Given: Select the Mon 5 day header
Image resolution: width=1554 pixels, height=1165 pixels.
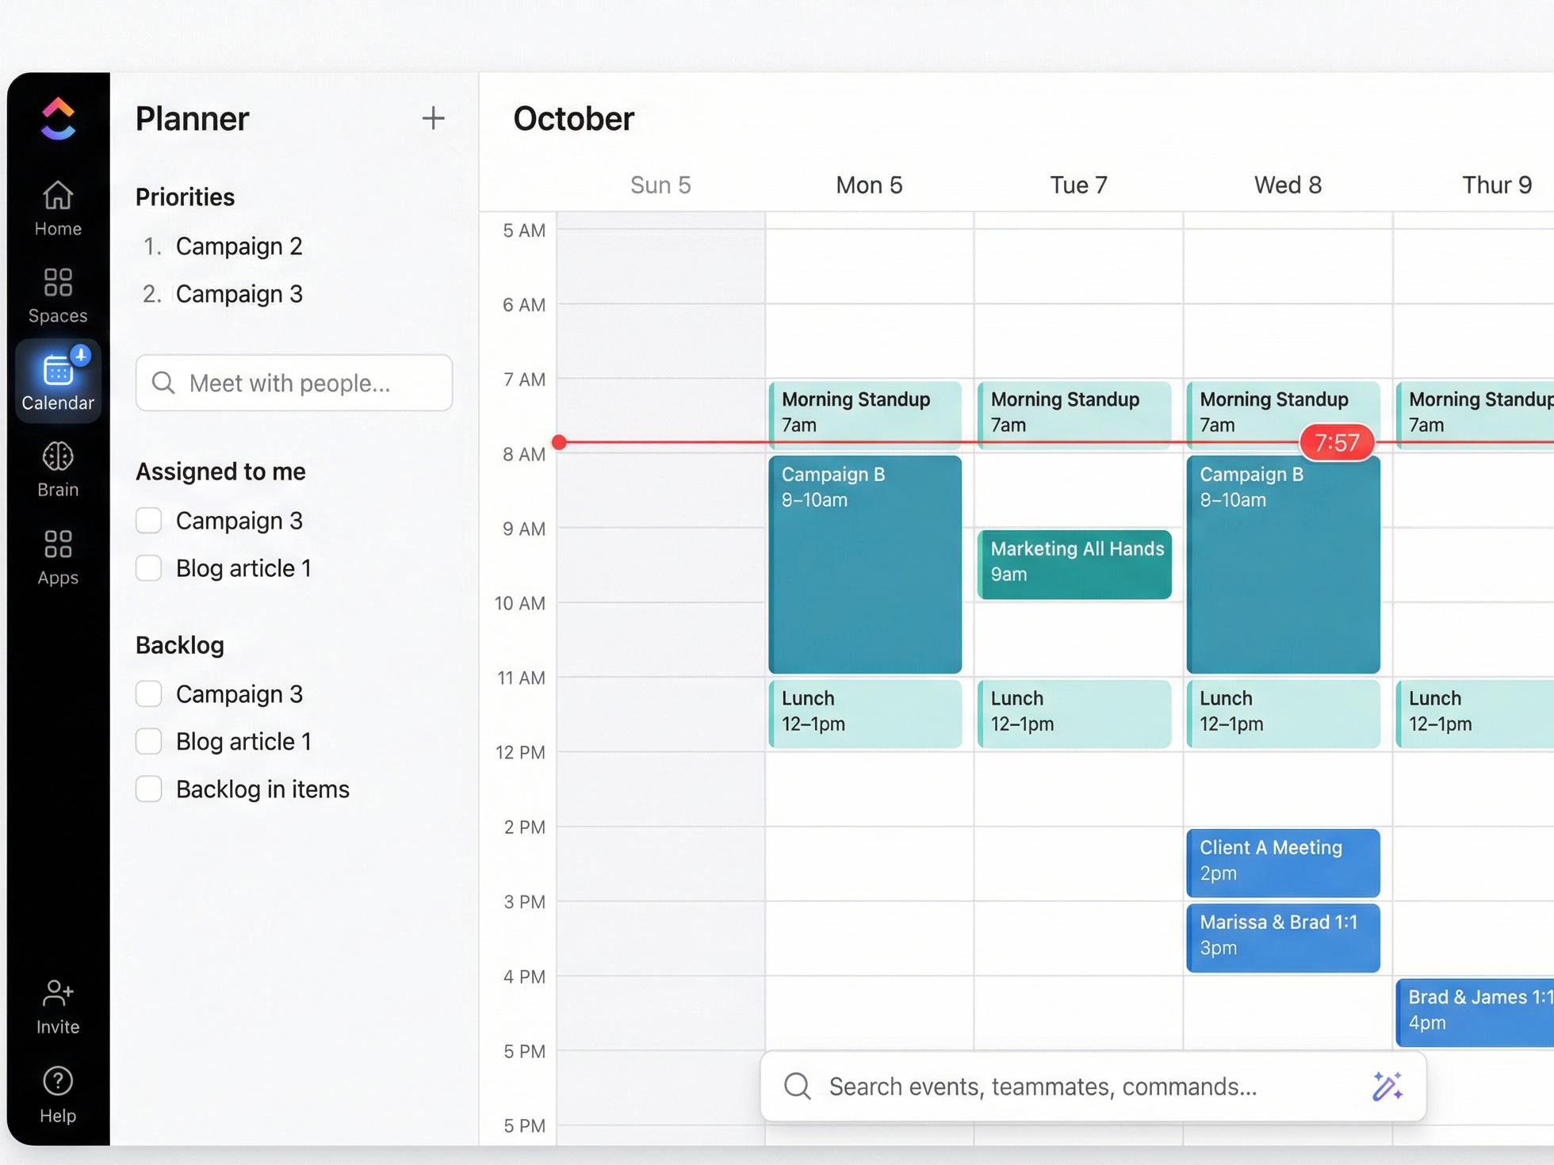Looking at the screenshot, I should point(868,185).
